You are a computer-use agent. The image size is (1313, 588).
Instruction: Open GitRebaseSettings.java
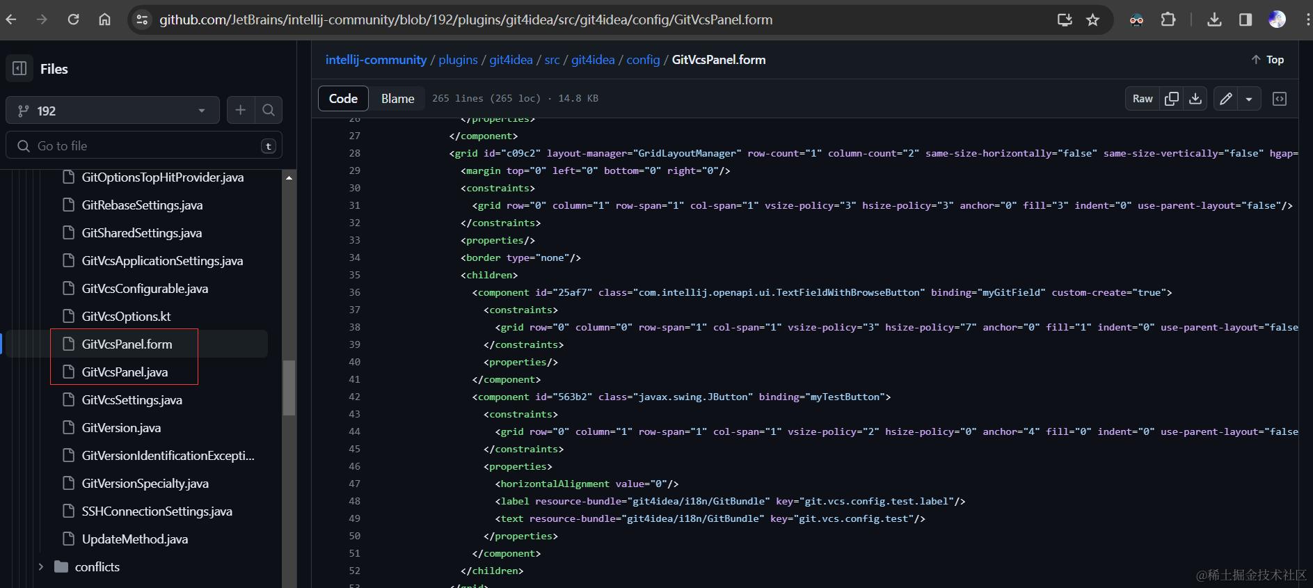(142, 205)
